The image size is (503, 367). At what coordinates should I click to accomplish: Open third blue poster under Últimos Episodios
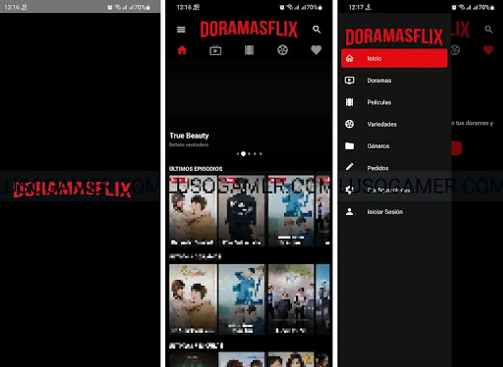pyautogui.click(x=291, y=211)
